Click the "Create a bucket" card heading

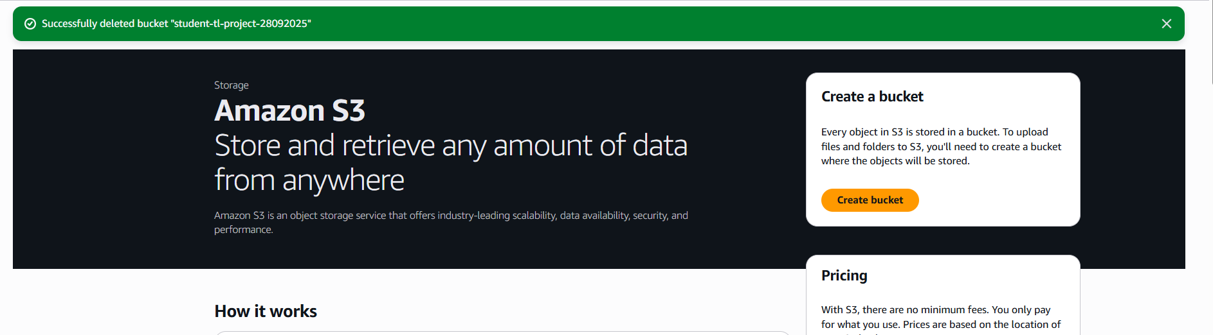[872, 97]
